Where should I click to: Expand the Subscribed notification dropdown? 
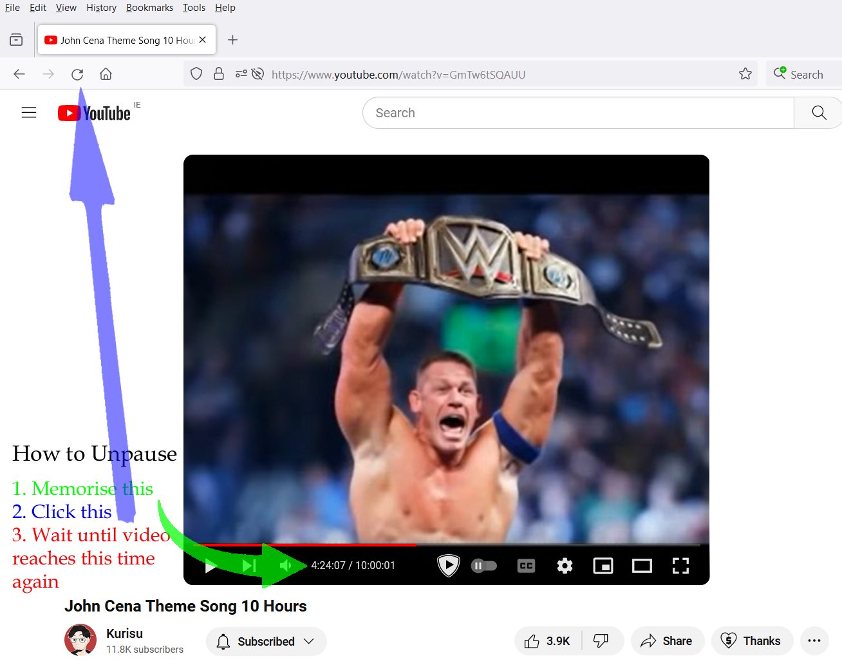266,641
